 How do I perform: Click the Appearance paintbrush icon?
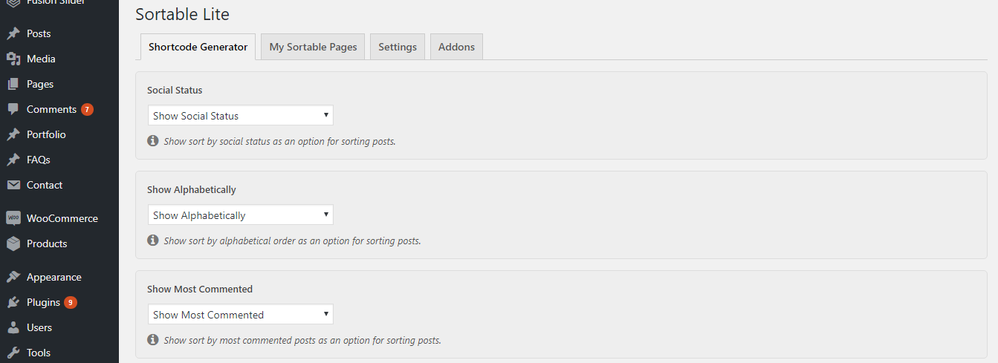13,277
